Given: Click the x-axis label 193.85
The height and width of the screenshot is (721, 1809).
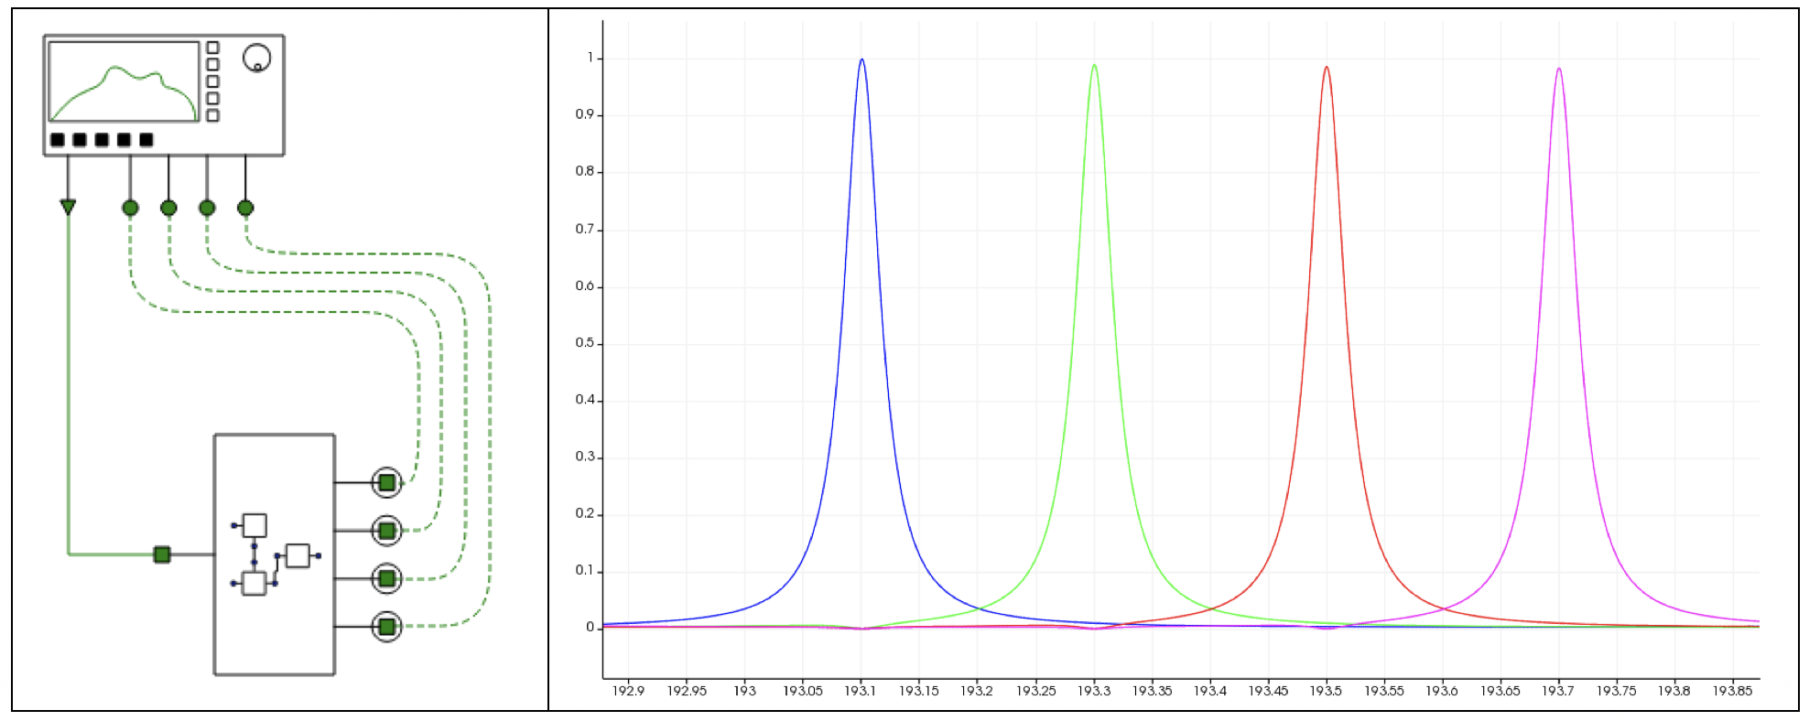Looking at the screenshot, I should point(1733,691).
